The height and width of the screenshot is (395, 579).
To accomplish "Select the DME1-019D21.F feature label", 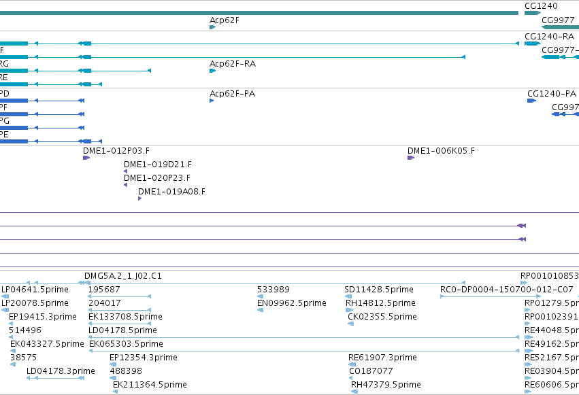I will pos(158,165).
